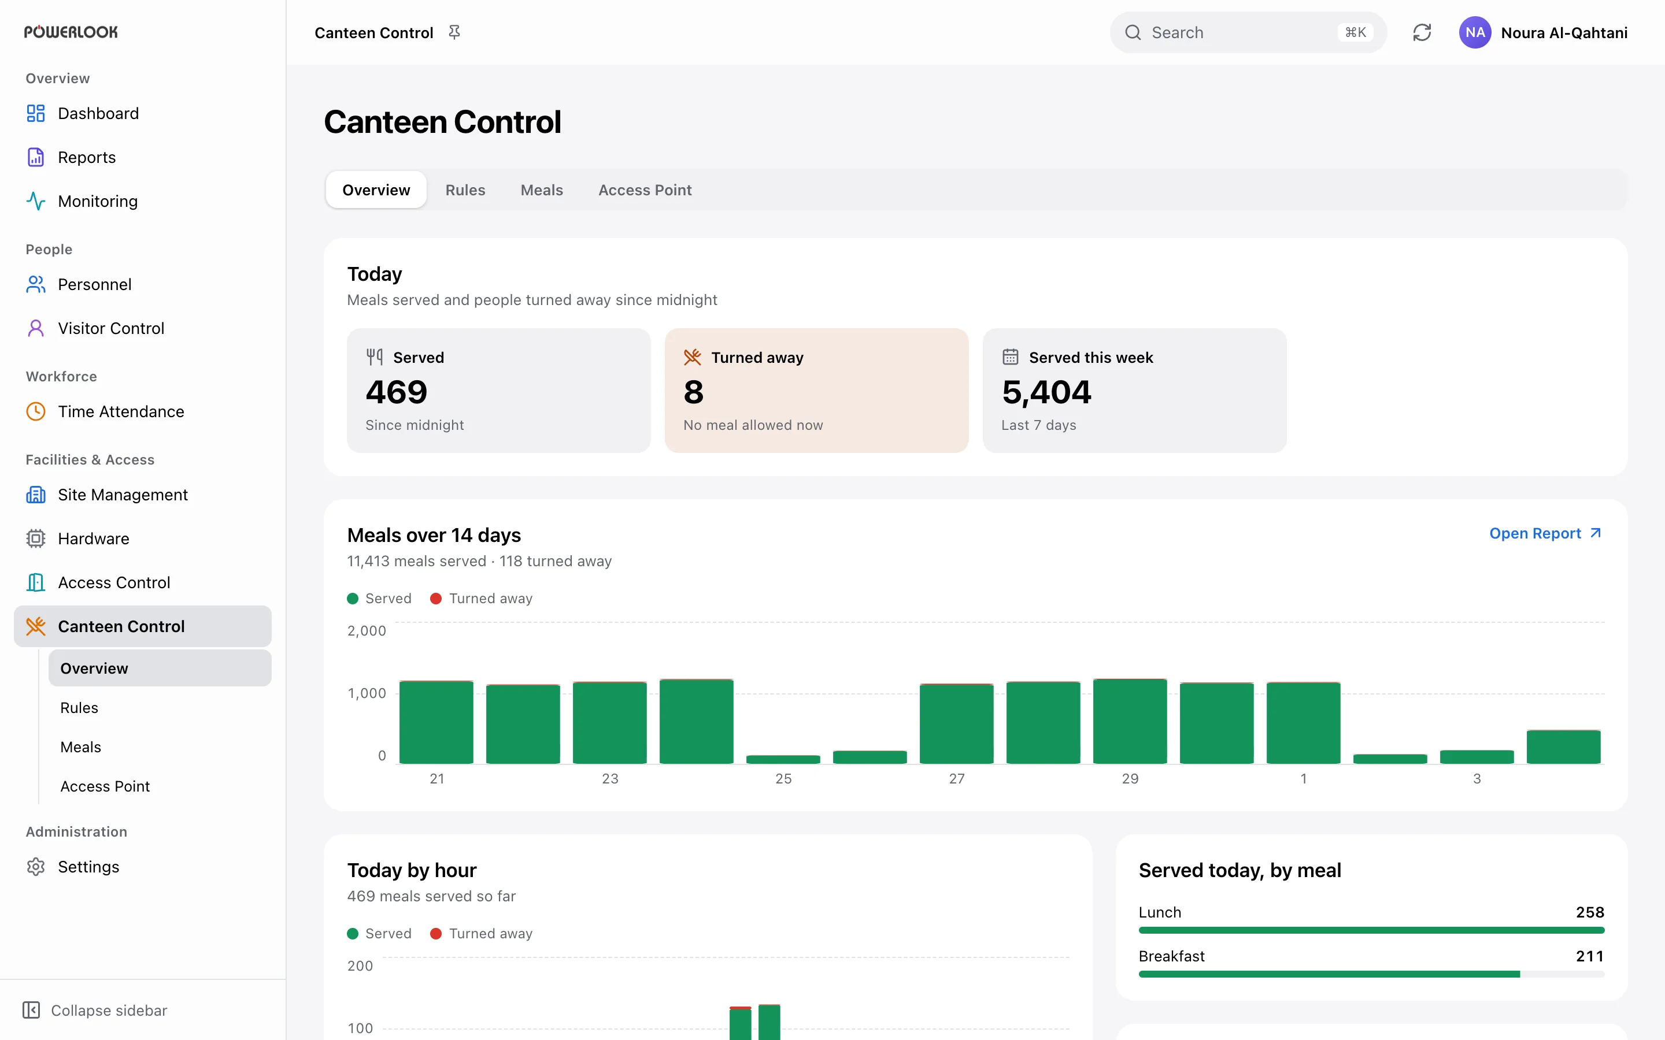Image resolution: width=1665 pixels, height=1040 pixels.
Task: Click the fork-and-knife icon on Served card
Action: click(x=374, y=357)
